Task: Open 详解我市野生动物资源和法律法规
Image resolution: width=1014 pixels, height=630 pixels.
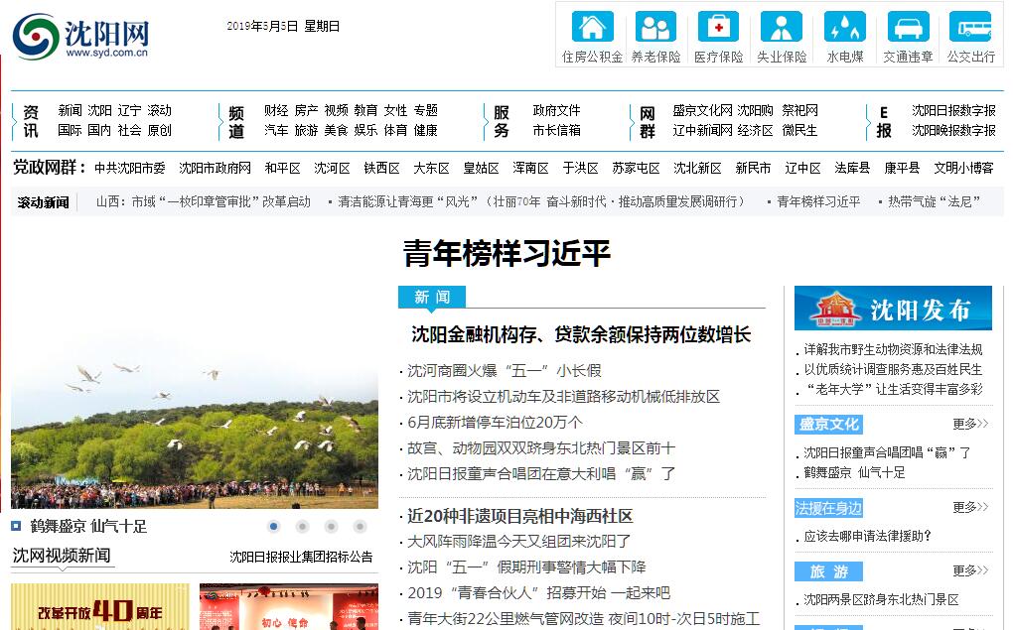Action: [893, 349]
